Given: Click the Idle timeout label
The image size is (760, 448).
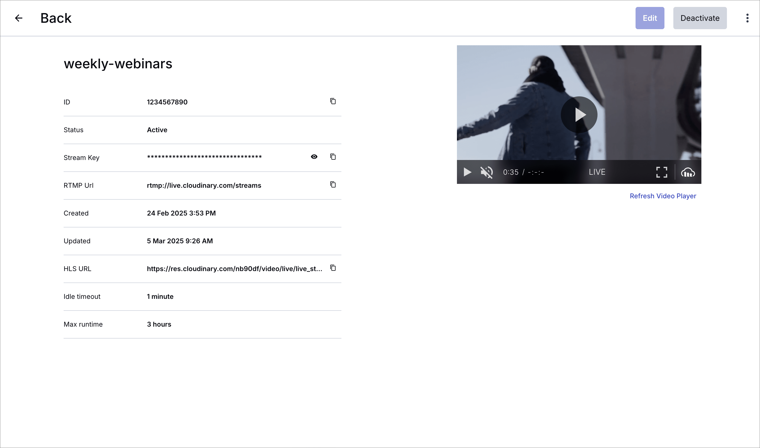Looking at the screenshot, I should (82, 296).
